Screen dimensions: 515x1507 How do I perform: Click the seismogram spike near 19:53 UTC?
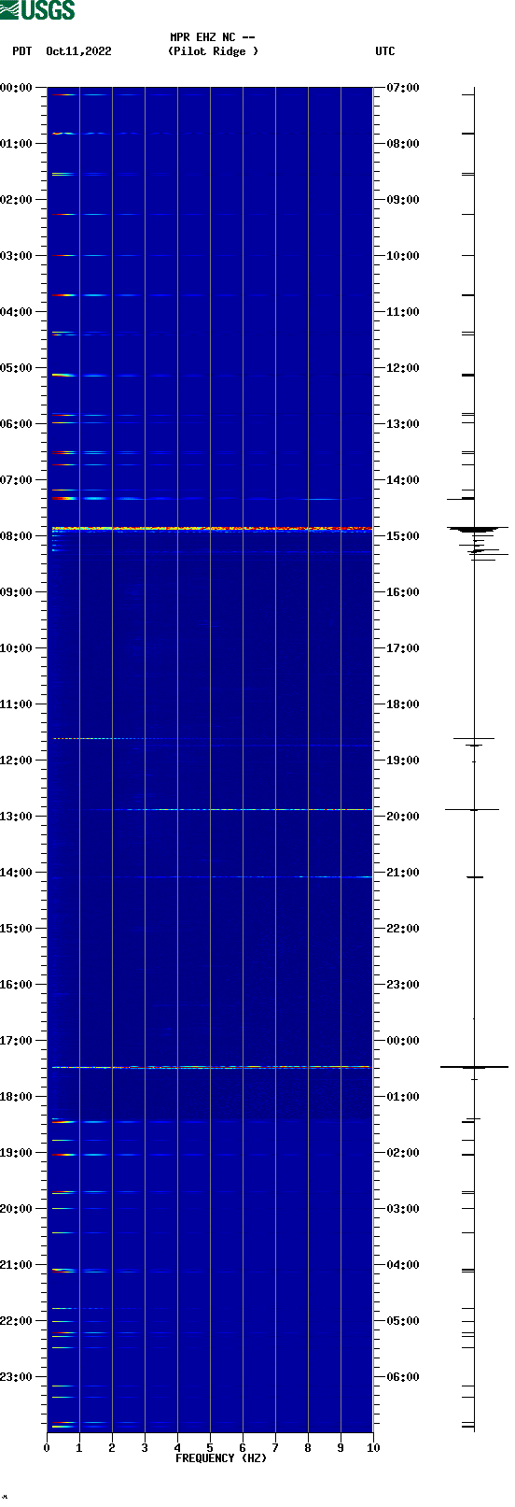(x=472, y=809)
